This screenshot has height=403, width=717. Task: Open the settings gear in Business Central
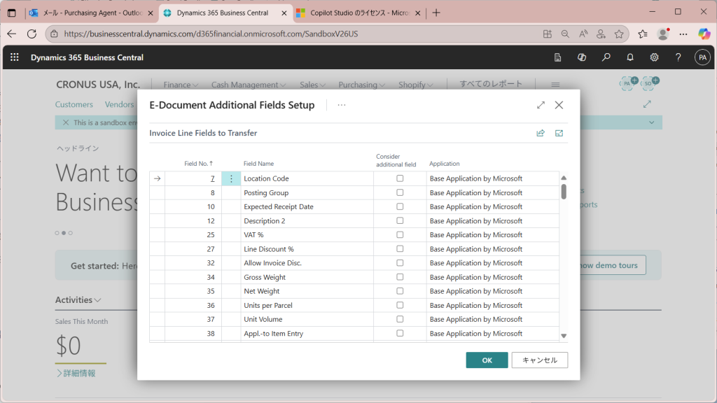coord(655,57)
